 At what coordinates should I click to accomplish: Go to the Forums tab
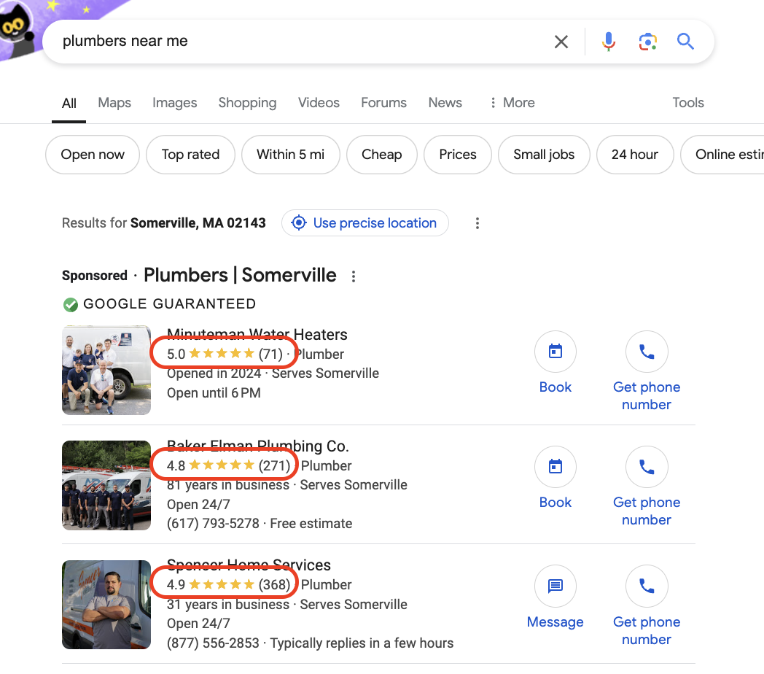[383, 103]
